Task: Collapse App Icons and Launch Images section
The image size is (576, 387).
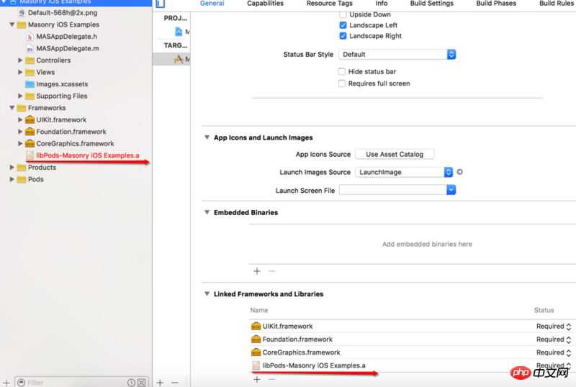Action: coord(207,137)
